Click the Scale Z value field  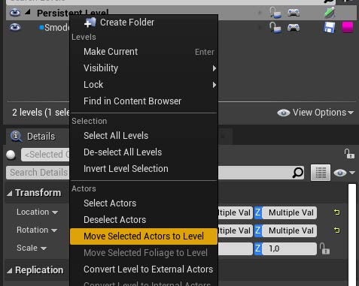pyautogui.click(x=289, y=248)
